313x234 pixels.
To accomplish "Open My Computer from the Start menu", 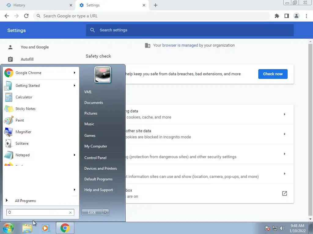I will pyautogui.click(x=96, y=146).
